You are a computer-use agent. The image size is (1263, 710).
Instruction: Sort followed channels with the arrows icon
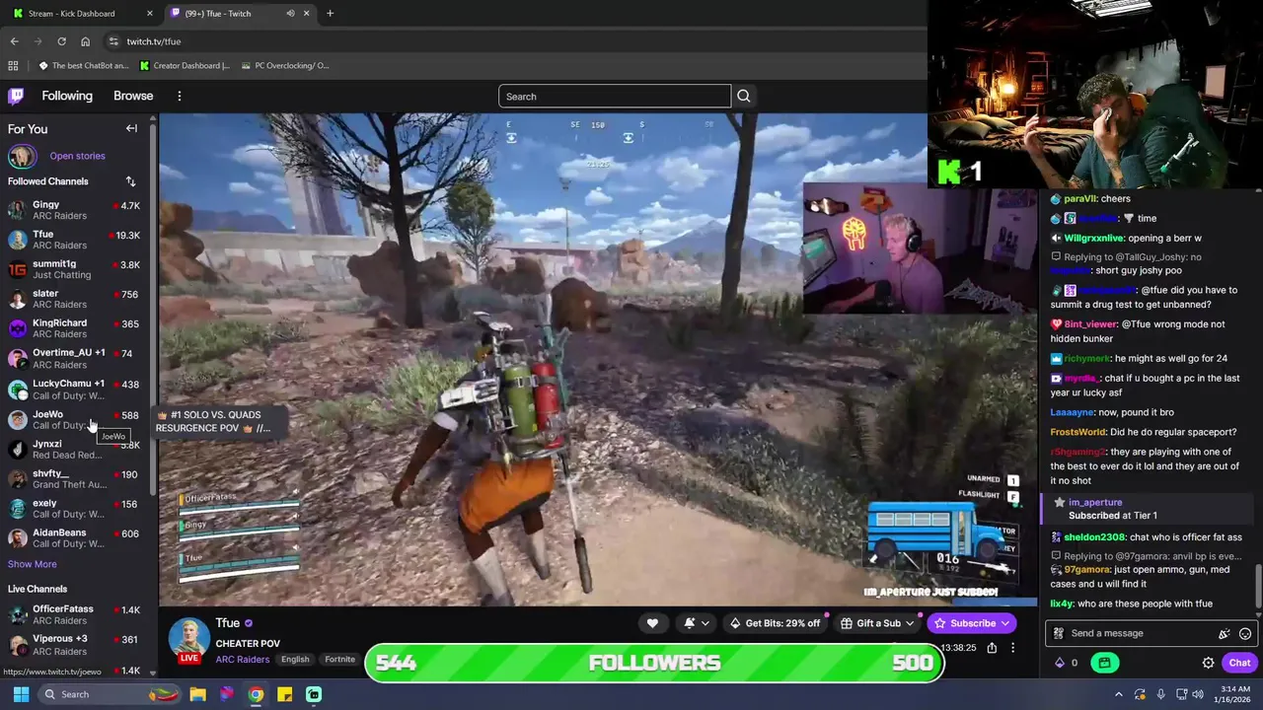[x=130, y=181]
